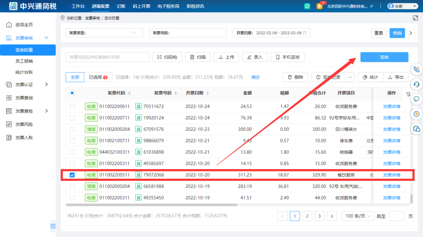The height and width of the screenshot is (237, 423).
Task: Open the more options ellipsis button
Action: 350,77
